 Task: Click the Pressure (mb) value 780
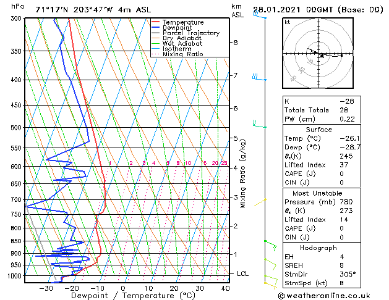(346, 202)
